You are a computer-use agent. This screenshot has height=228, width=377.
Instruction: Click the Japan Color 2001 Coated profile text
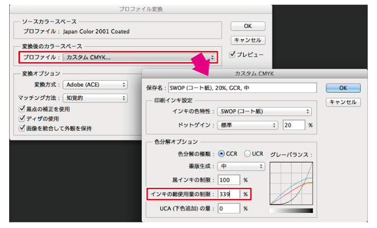click(96, 31)
